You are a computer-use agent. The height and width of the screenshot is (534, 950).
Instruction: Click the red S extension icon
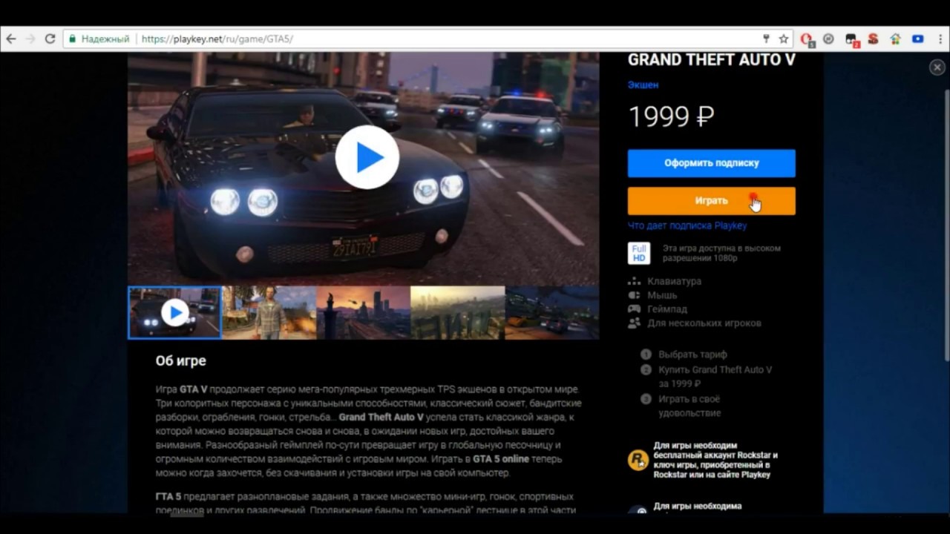[x=874, y=39]
